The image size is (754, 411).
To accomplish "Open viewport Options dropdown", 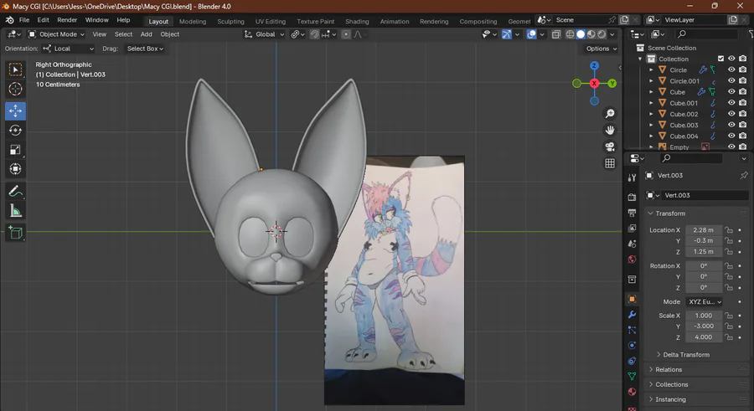I will (x=602, y=49).
